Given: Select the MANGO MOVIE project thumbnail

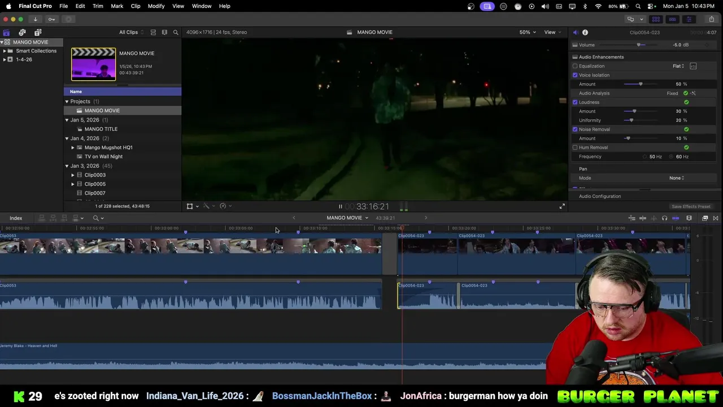Looking at the screenshot, I should (93, 64).
